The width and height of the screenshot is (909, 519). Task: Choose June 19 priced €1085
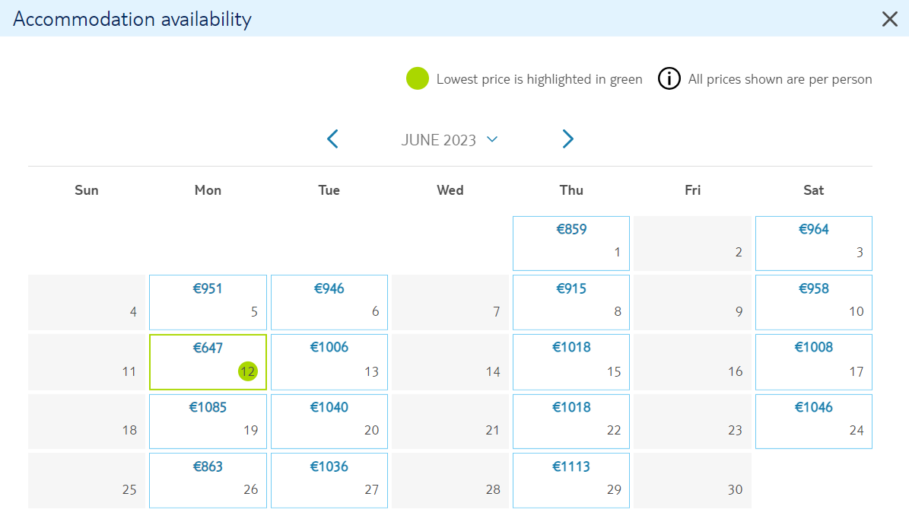208,422
